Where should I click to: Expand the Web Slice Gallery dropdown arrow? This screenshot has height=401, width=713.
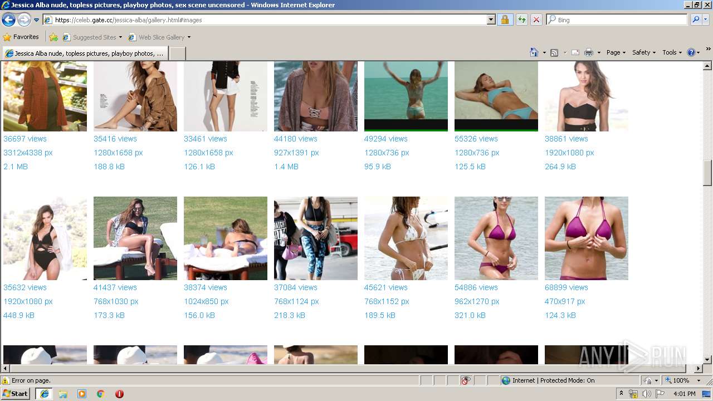tap(189, 37)
